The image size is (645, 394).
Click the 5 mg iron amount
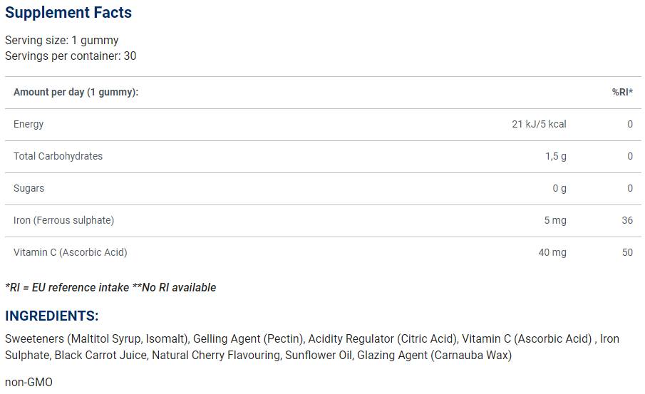tap(555, 220)
